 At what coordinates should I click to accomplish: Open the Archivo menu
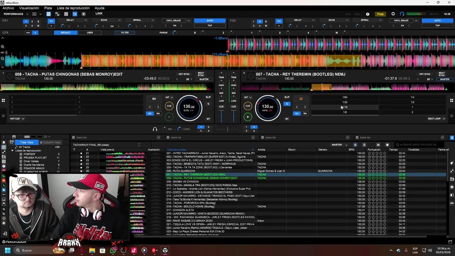pyautogui.click(x=8, y=8)
